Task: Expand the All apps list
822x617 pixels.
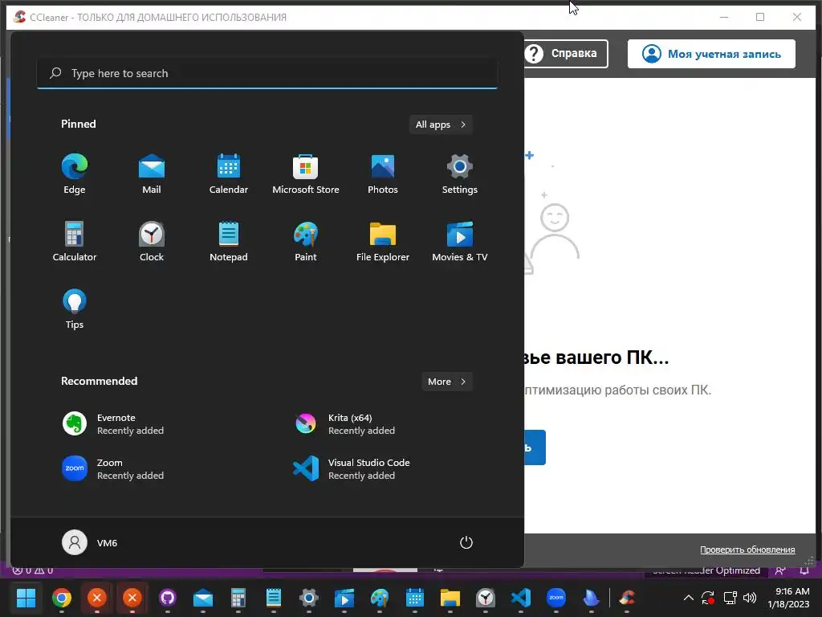Action: coord(441,125)
